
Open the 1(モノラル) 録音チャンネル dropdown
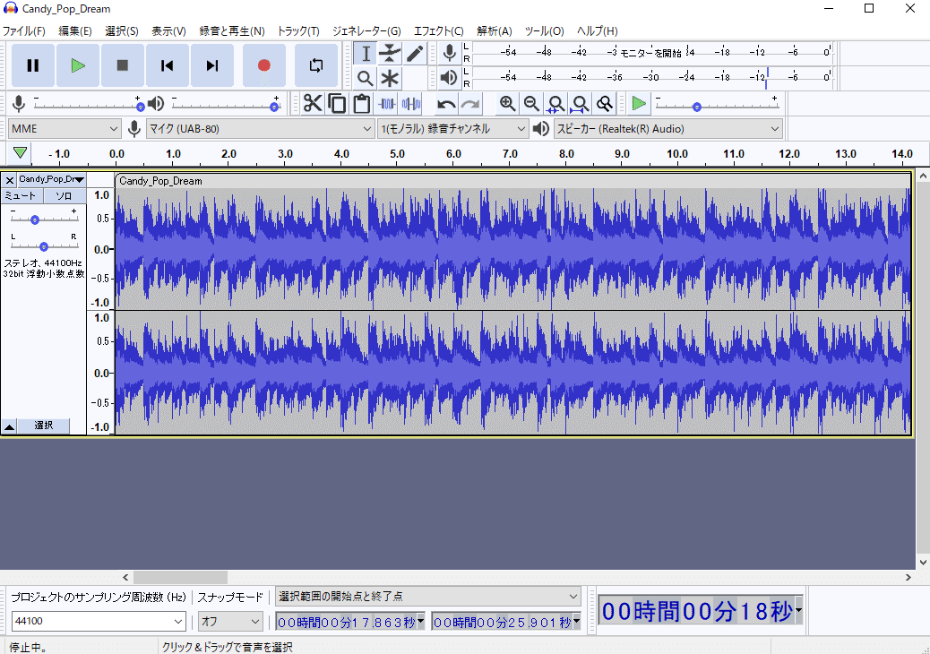tap(452, 129)
